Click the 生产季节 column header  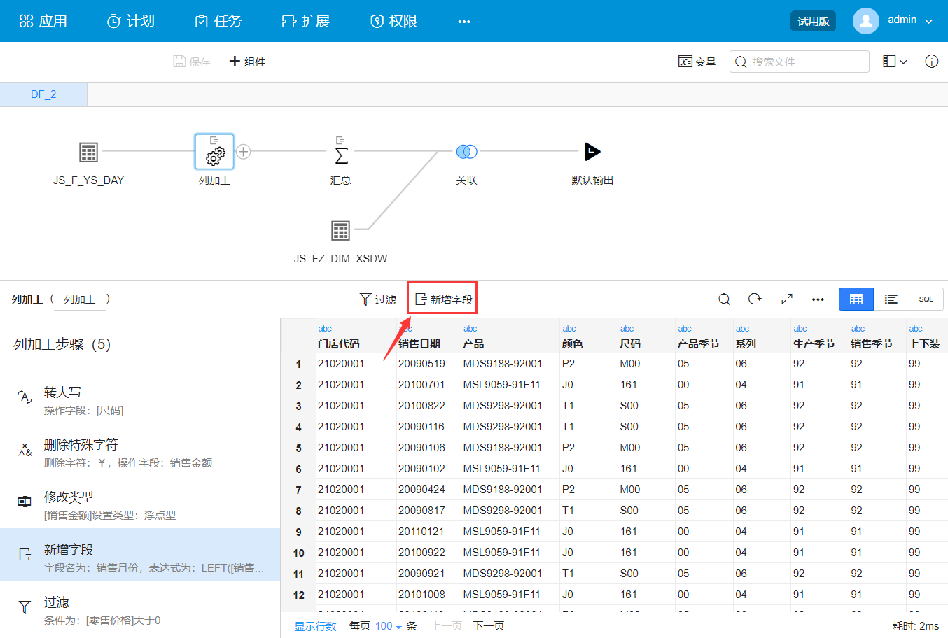[x=814, y=343]
